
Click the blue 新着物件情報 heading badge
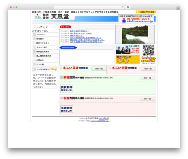[68, 48]
